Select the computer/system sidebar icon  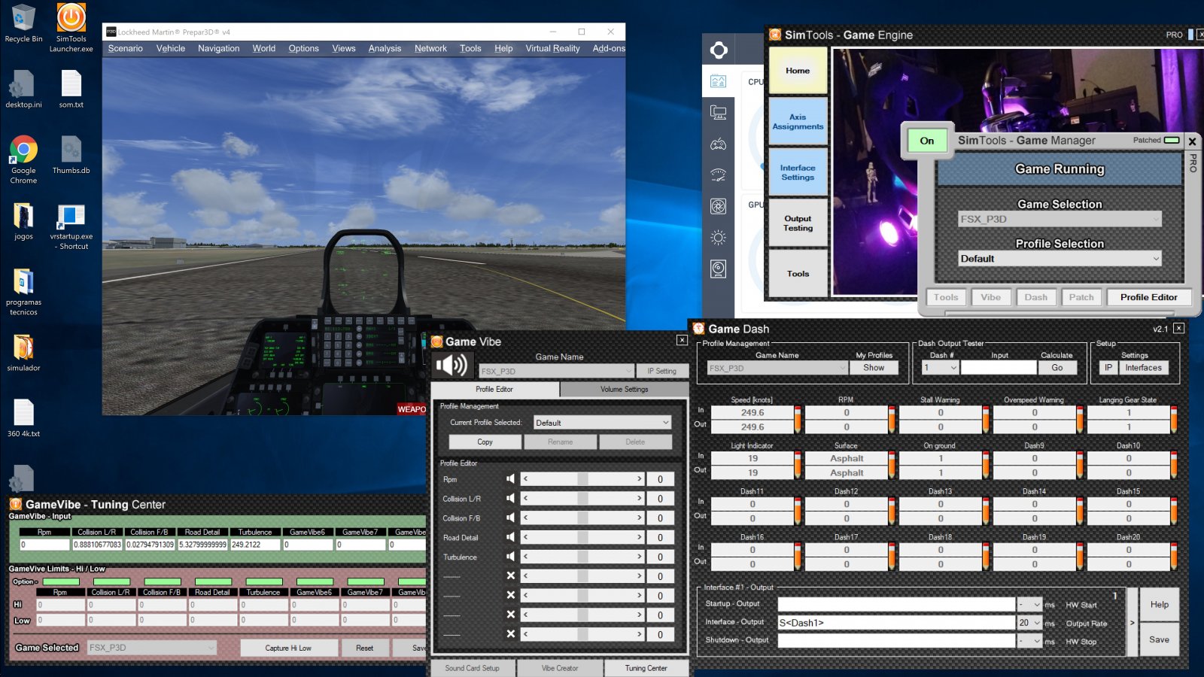(x=719, y=113)
